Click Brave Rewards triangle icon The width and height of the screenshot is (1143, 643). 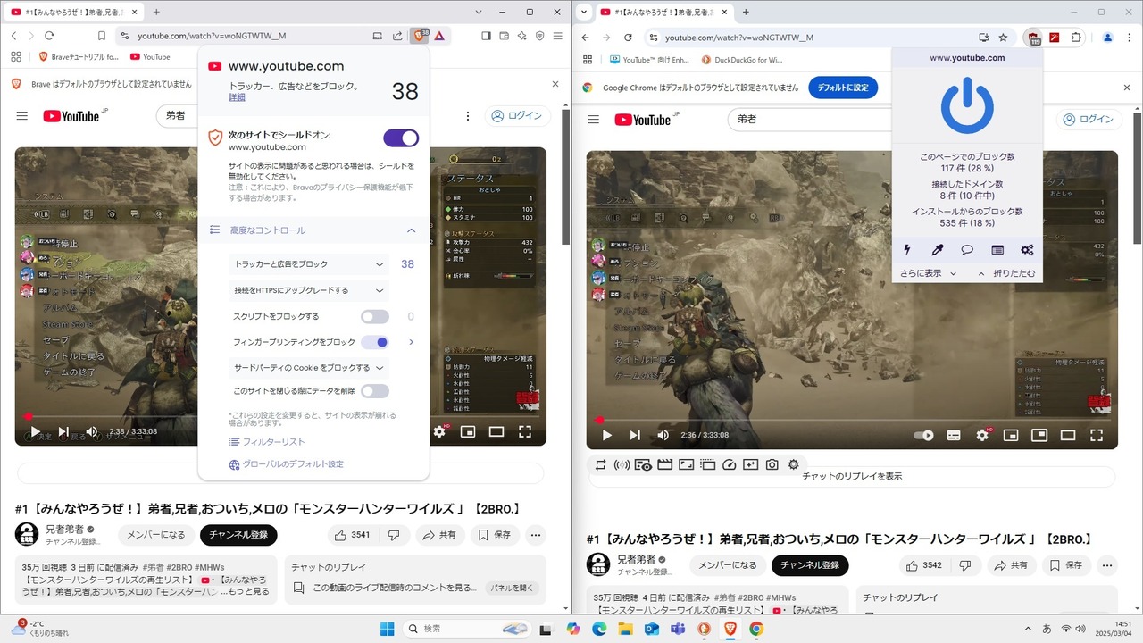point(440,36)
